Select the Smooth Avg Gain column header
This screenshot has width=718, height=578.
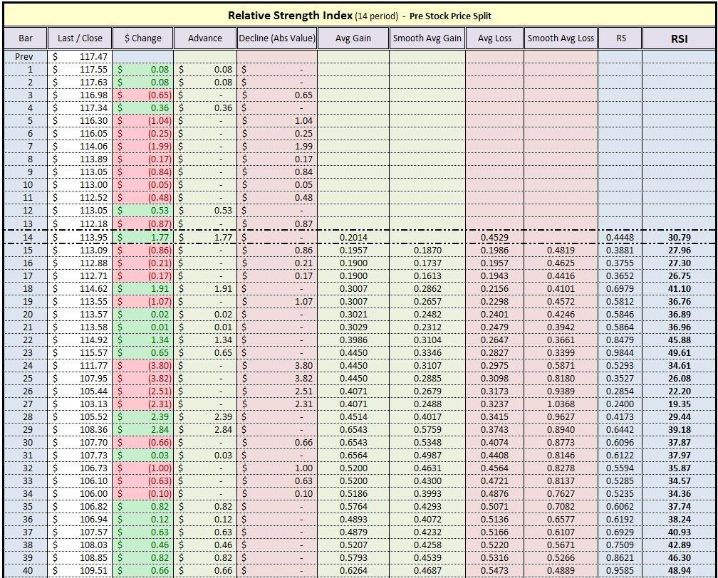click(x=427, y=38)
